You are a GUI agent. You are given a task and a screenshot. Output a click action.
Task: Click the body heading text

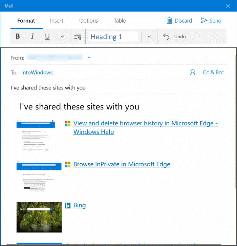tap(80, 107)
